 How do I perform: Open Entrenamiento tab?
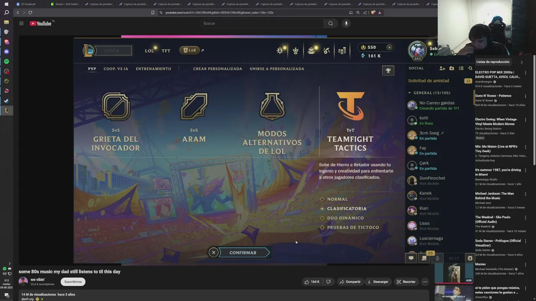pos(153,69)
